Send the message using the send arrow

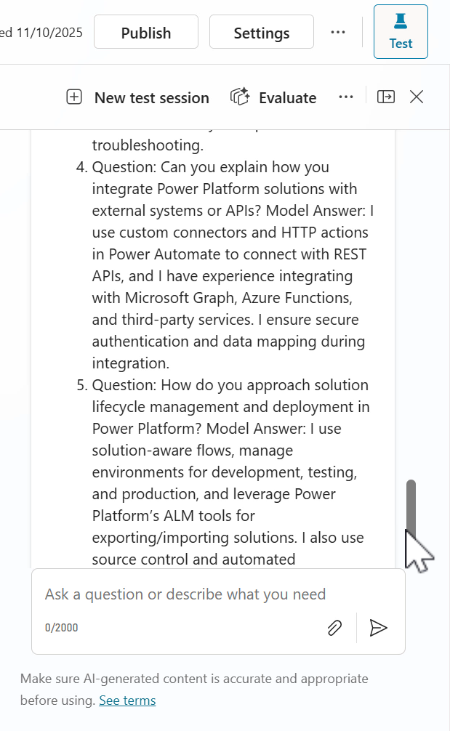pyautogui.click(x=378, y=628)
